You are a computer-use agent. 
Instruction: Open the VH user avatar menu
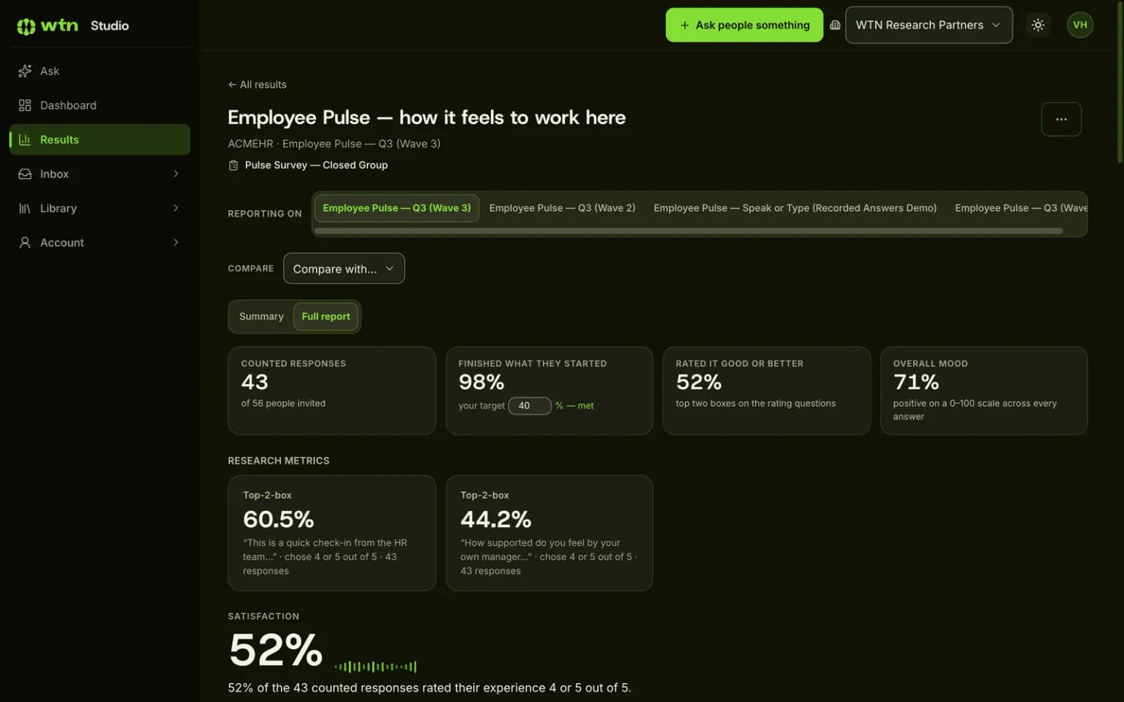pyautogui.click(x=1080, y=25)
